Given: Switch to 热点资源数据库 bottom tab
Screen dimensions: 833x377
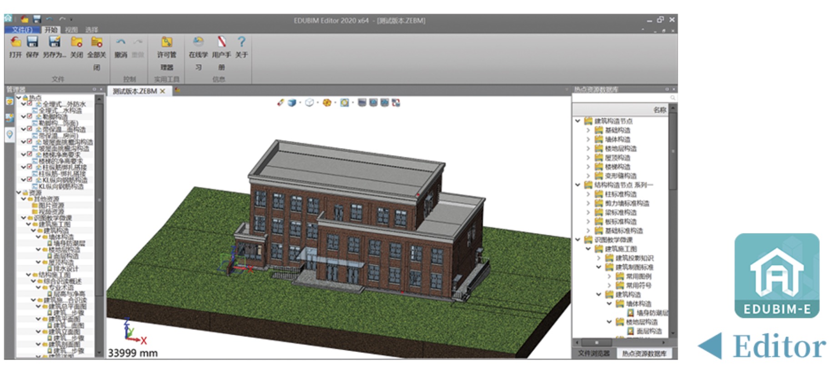Looking at the screenshot, I should click(x=644, y=353).
